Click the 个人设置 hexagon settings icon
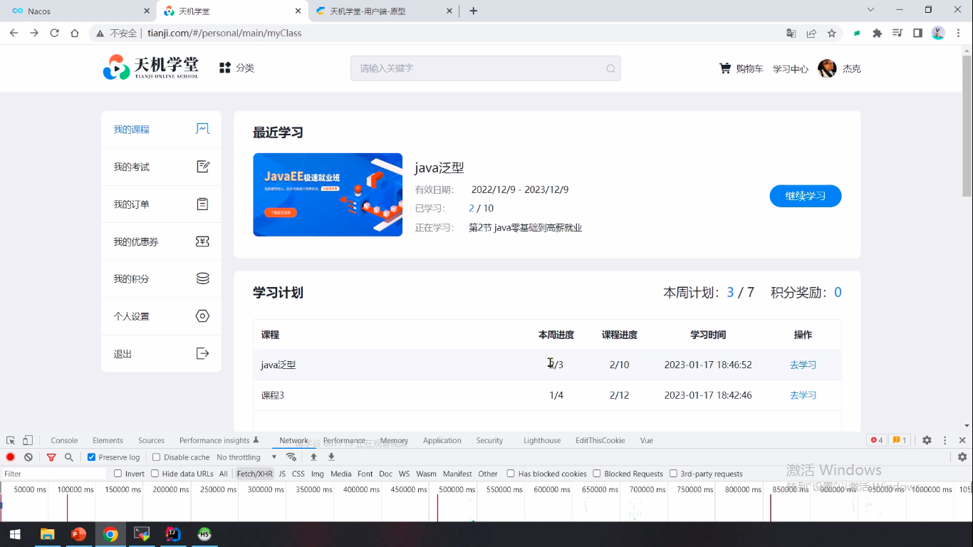This screenshot has width=973, height=547. pyautogui.click(x=202, y=316)
